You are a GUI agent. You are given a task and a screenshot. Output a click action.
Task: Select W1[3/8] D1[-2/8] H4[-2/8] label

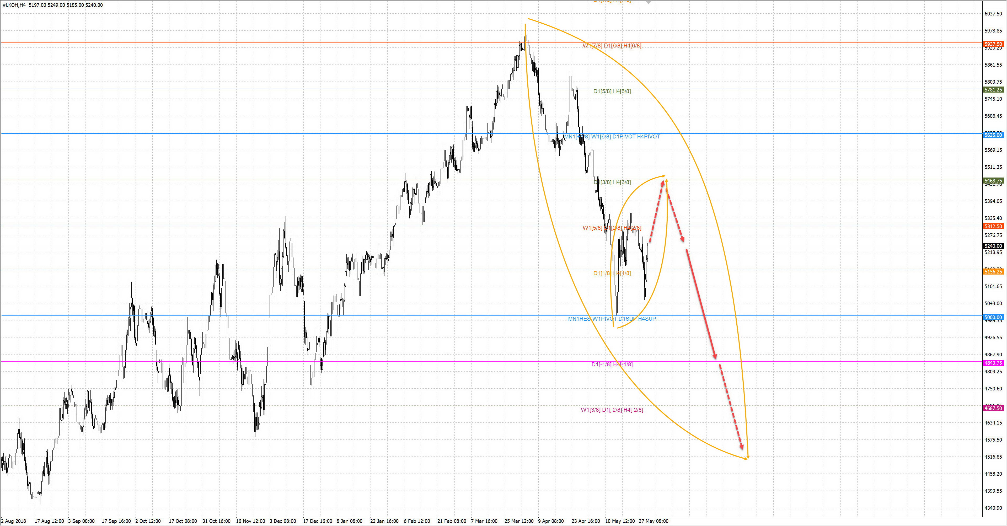pyautogui.click(x=612, y=410)
